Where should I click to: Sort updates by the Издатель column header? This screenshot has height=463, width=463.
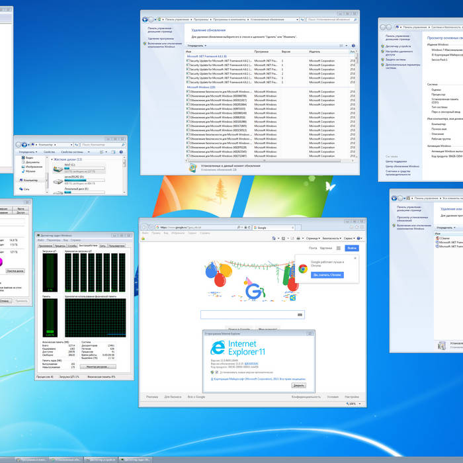point(315,52)
